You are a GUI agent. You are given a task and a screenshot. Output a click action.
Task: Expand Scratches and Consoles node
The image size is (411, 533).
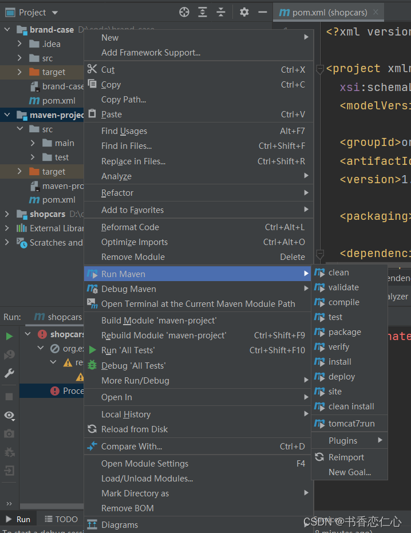coord(7,242)
